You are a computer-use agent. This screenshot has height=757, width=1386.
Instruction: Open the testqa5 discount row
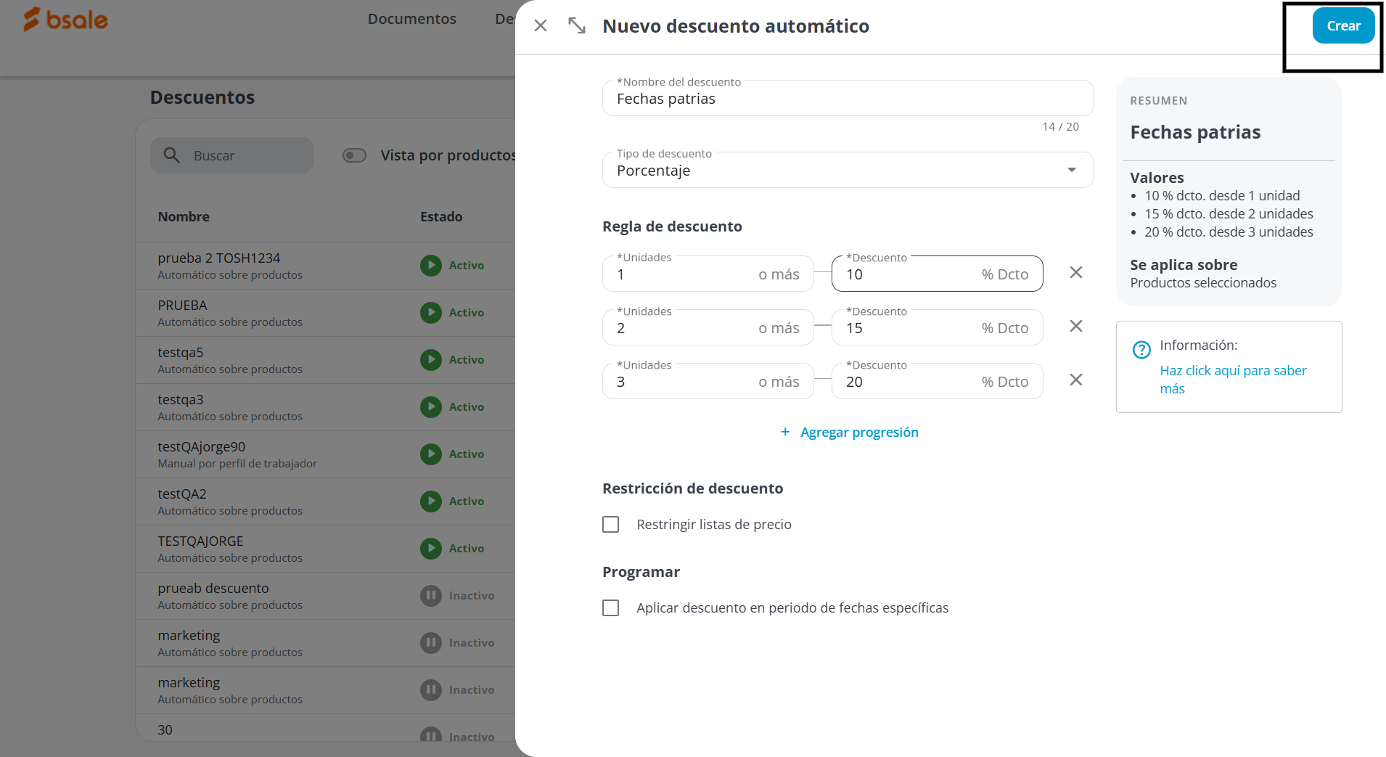point(325,360)
